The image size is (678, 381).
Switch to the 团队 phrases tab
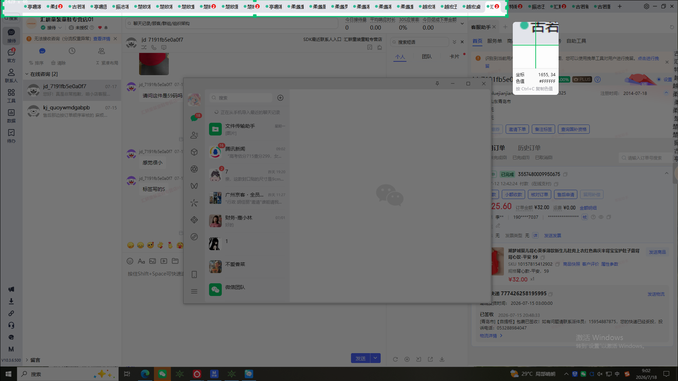click(427, 57)
